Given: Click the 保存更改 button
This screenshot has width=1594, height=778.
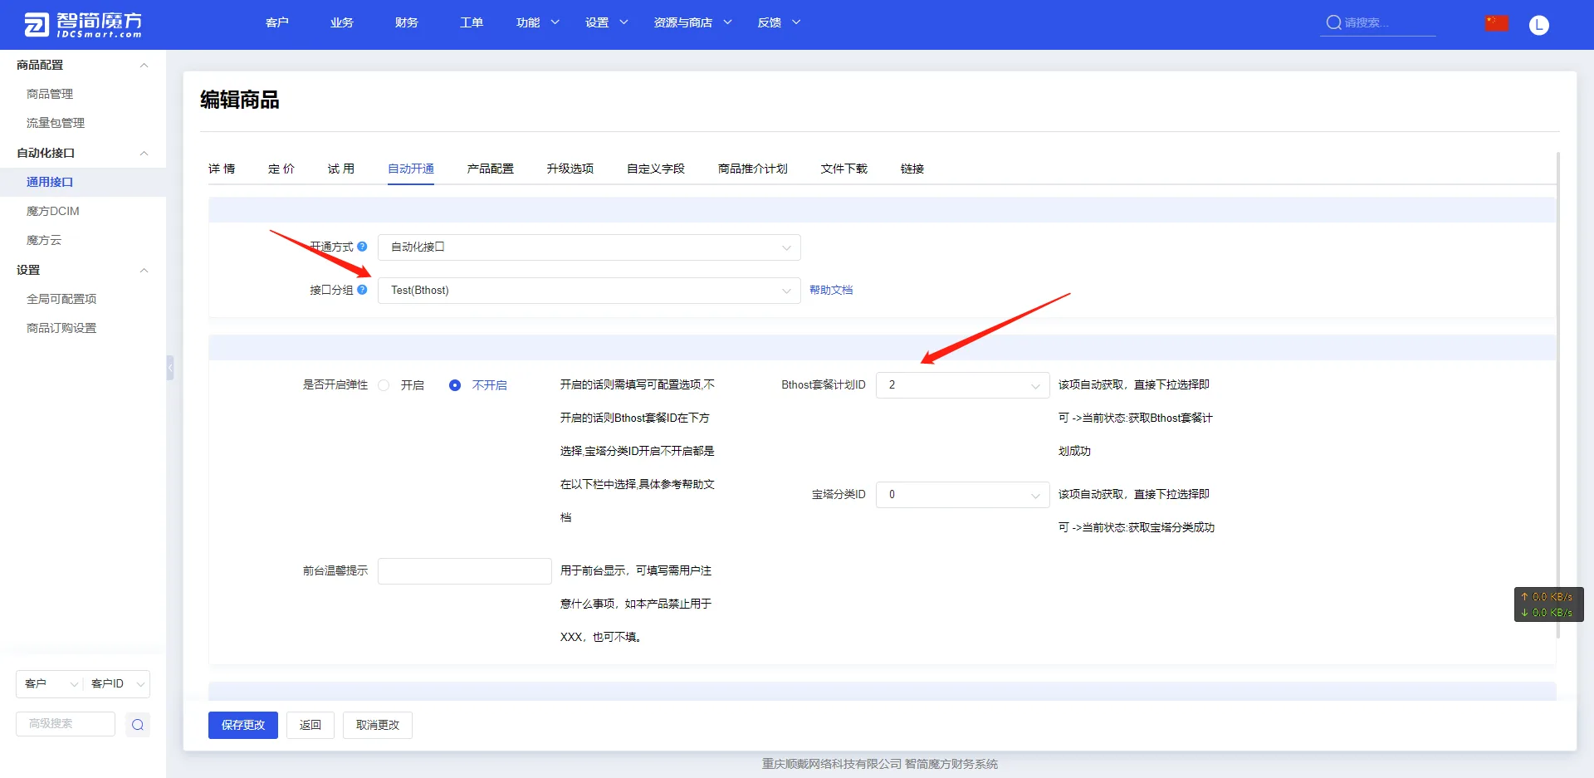Looking at the screenshot, I should 243,725.
